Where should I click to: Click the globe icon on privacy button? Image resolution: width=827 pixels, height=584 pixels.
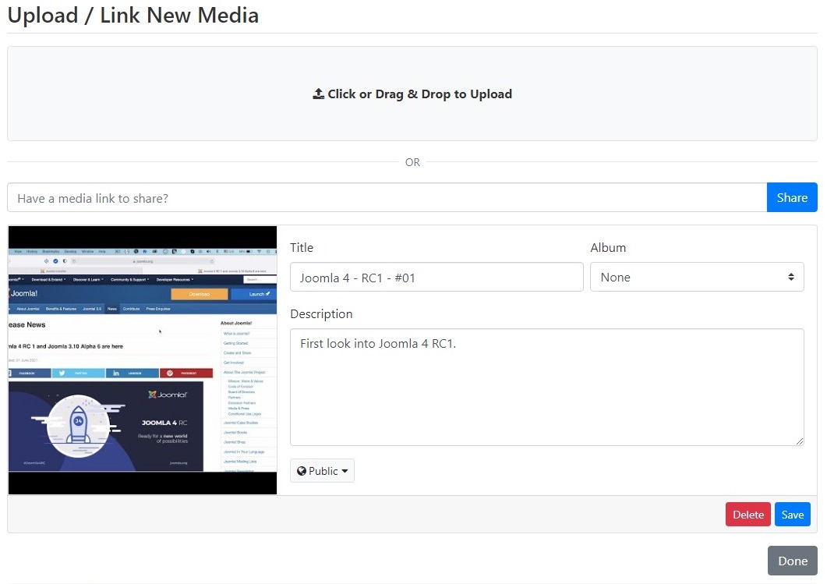click(x=302, y=471)
